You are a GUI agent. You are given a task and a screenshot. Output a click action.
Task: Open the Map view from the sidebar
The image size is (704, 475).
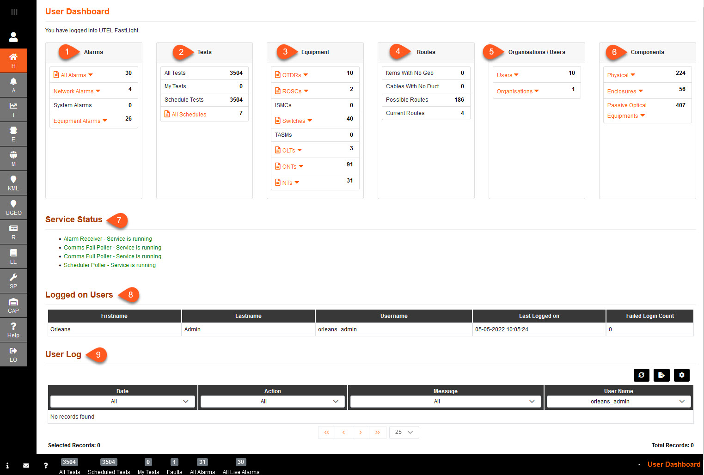13,158
